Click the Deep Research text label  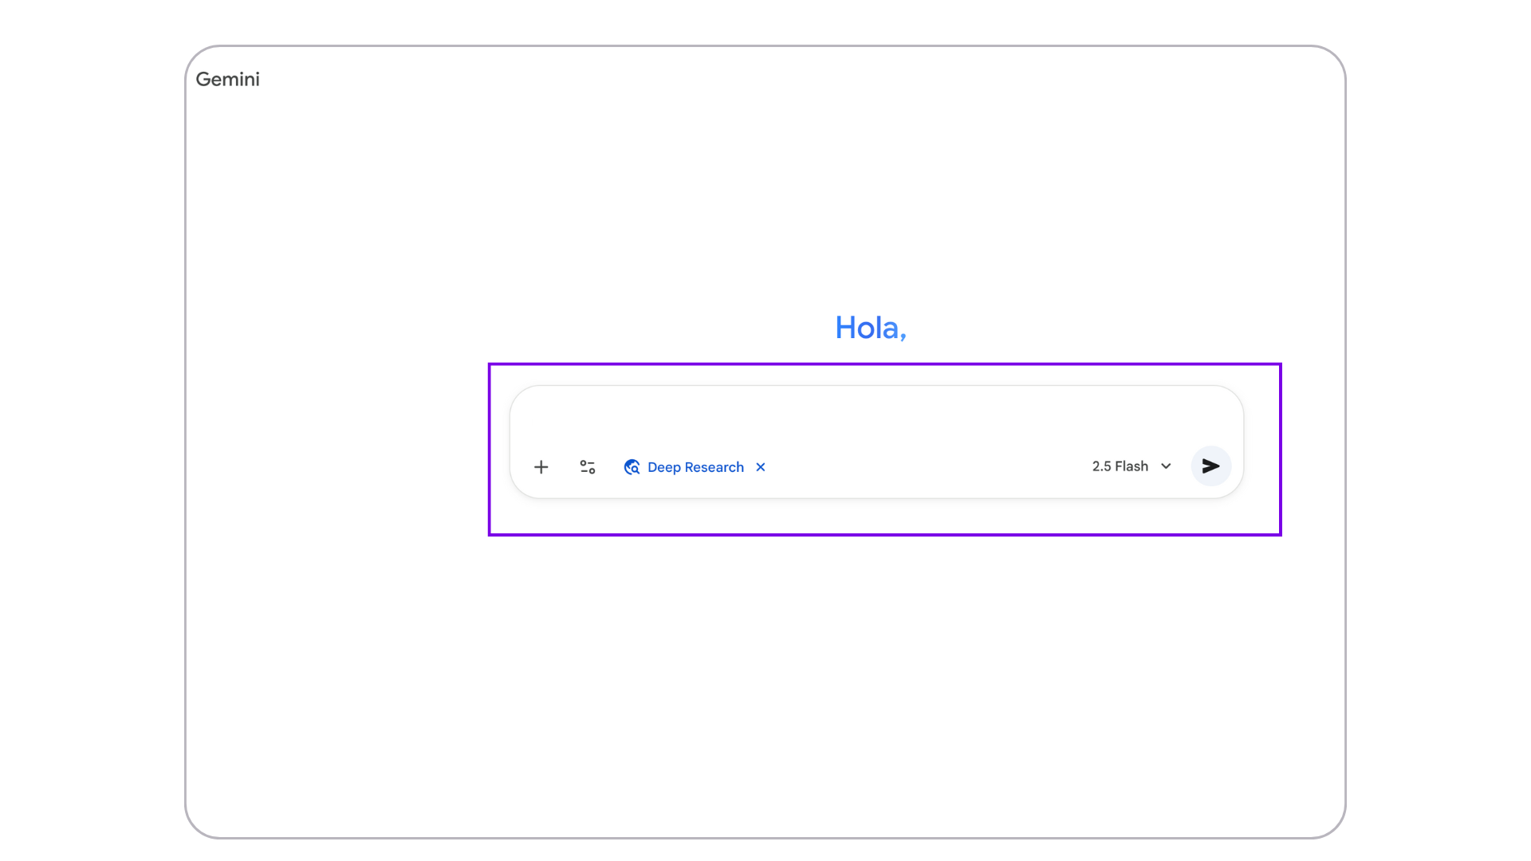point(695,467)
